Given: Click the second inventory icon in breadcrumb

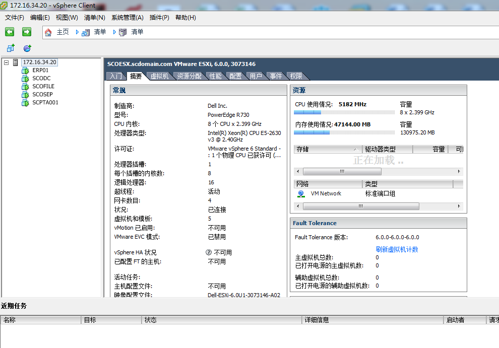Looking at the screenshot, I should click(123, 32).
